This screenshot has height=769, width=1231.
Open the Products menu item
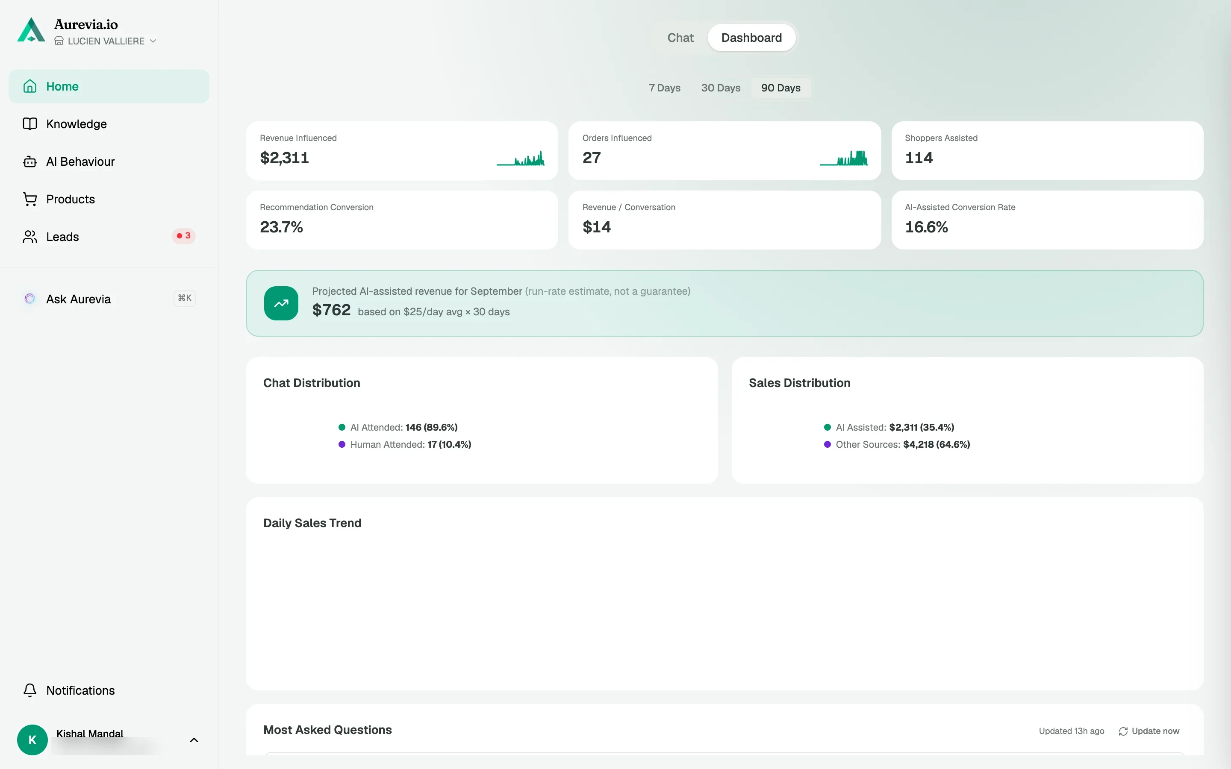coord(109,200)
